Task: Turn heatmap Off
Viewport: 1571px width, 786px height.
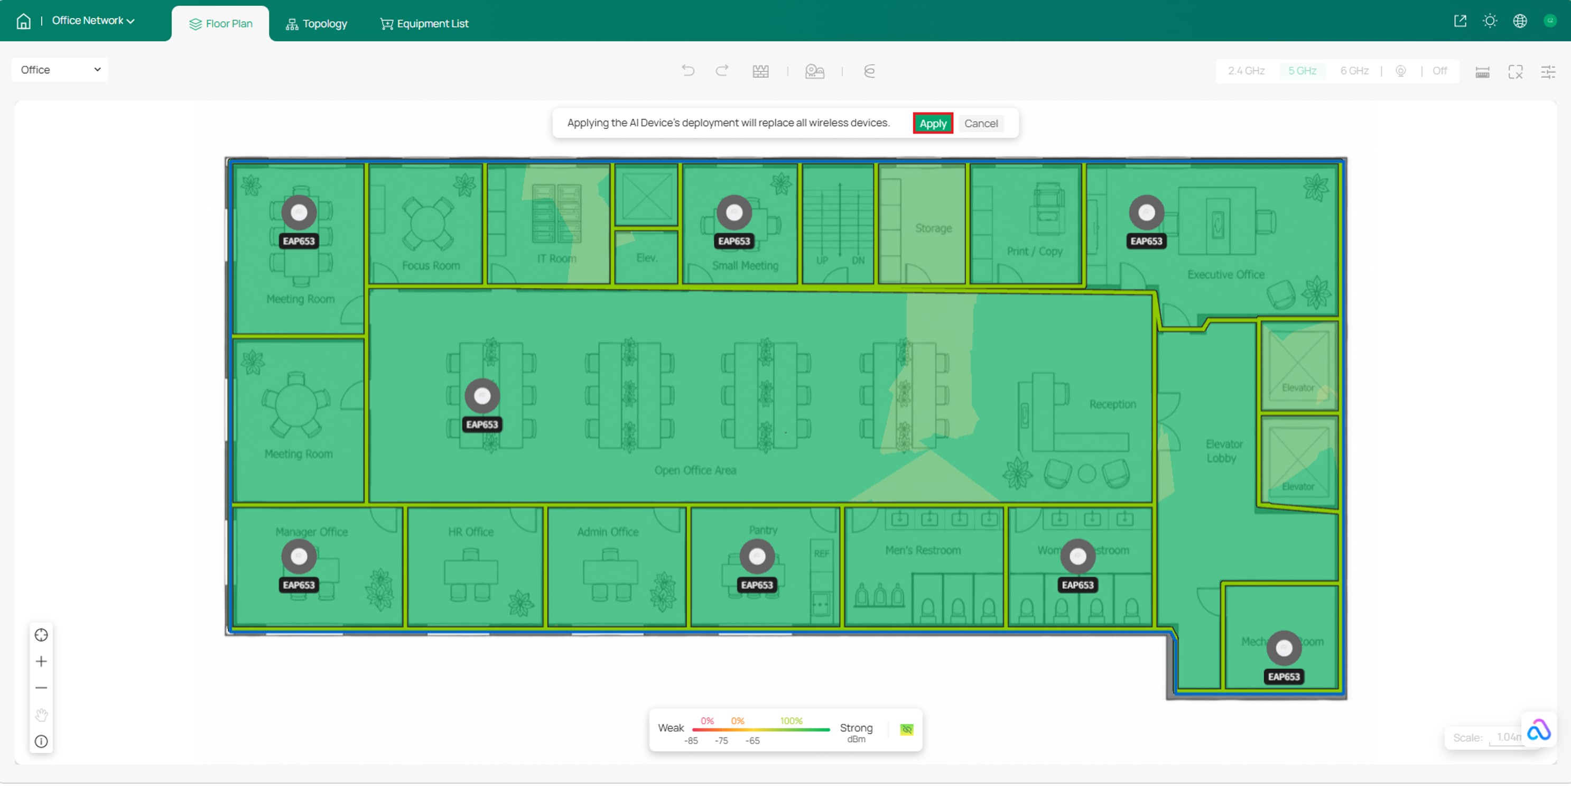Action: pos(1439,71)
